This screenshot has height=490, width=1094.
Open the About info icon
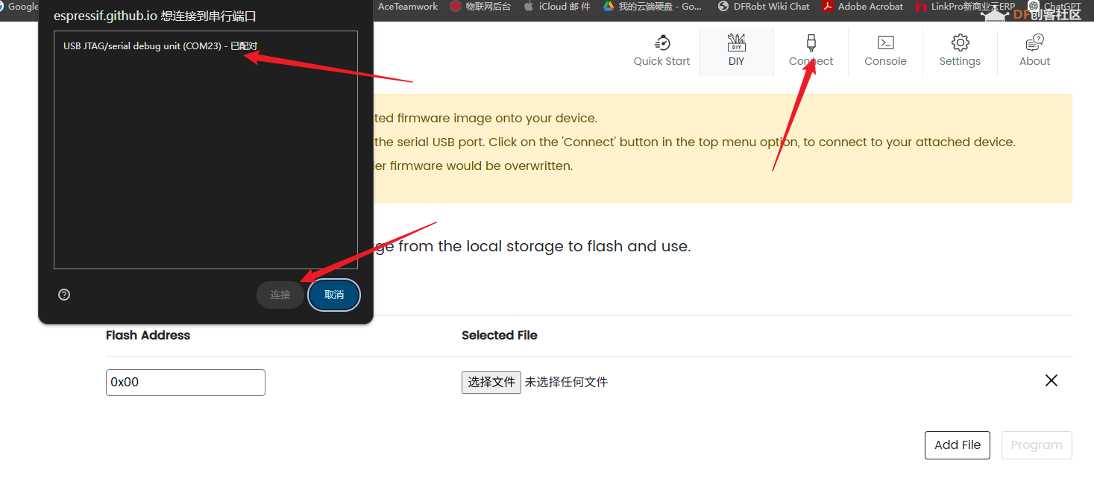1034,43
